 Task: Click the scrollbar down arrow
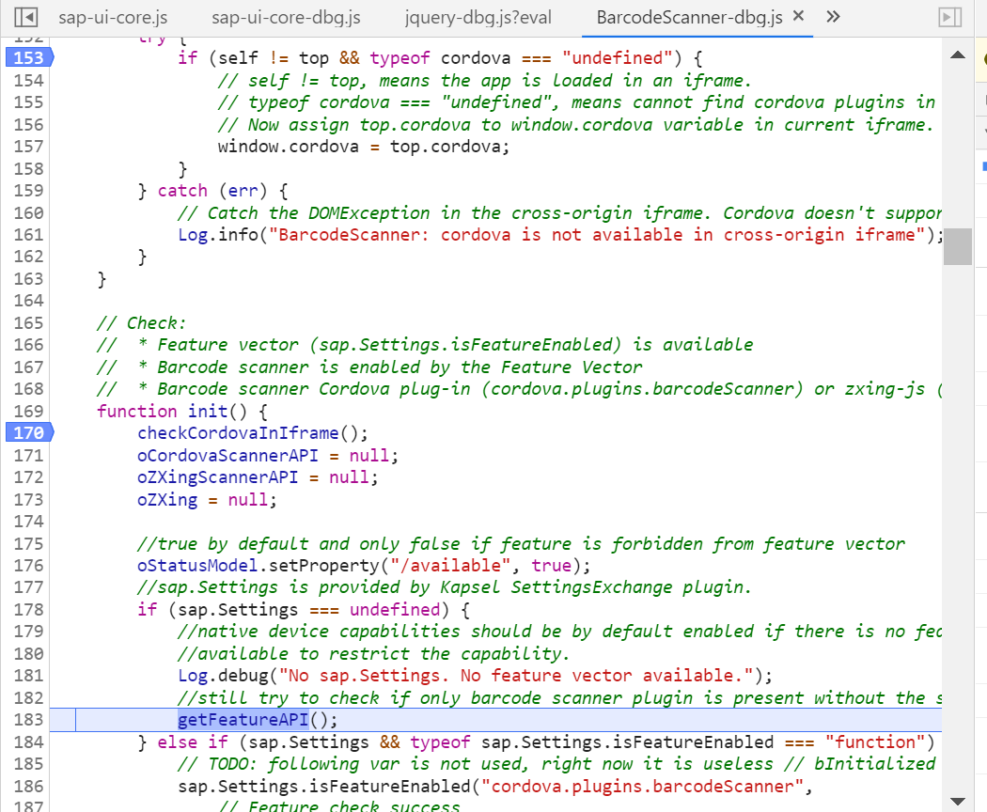point(958,800)
